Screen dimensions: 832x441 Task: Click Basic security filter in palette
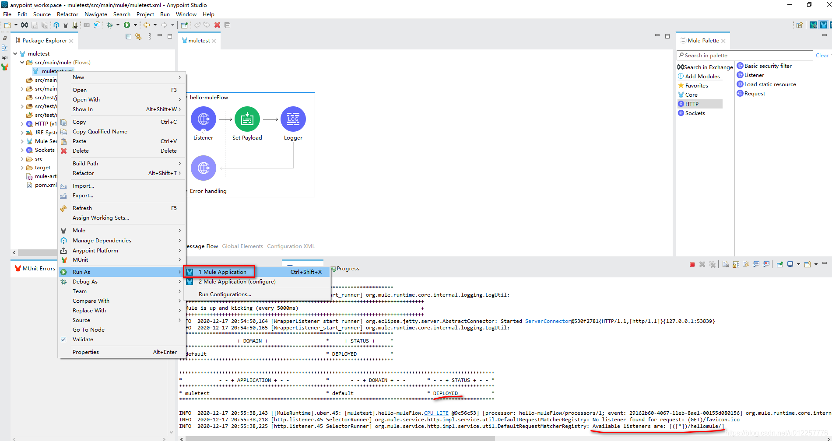(x=764, y=66)
